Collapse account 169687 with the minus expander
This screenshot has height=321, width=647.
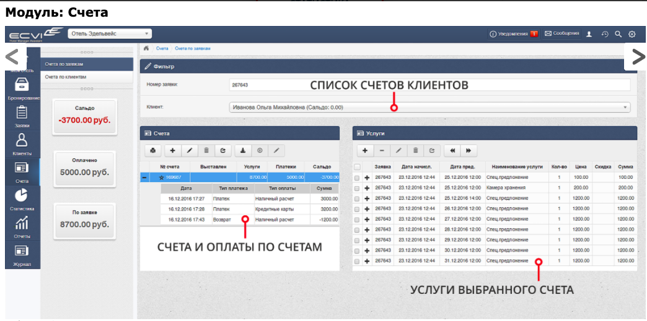tap(144, 178)
